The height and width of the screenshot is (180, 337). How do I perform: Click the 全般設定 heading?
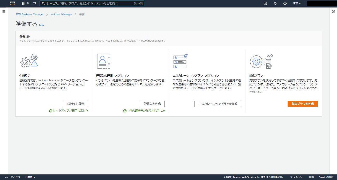pyautogui.click(x=25, y=76)
